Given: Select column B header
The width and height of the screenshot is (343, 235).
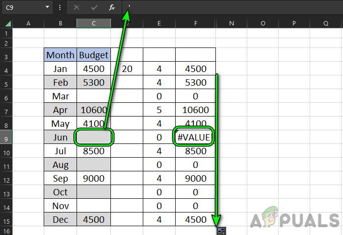Looking at the screenshot, I should [60, 23].
